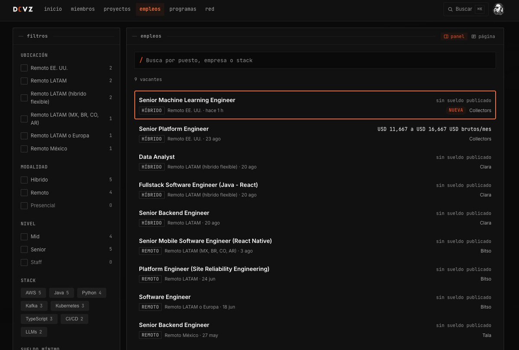The image size is (519, 350).
Task: Open the user avatar menu
Action: pyautogui.click(x=498, y=9)
